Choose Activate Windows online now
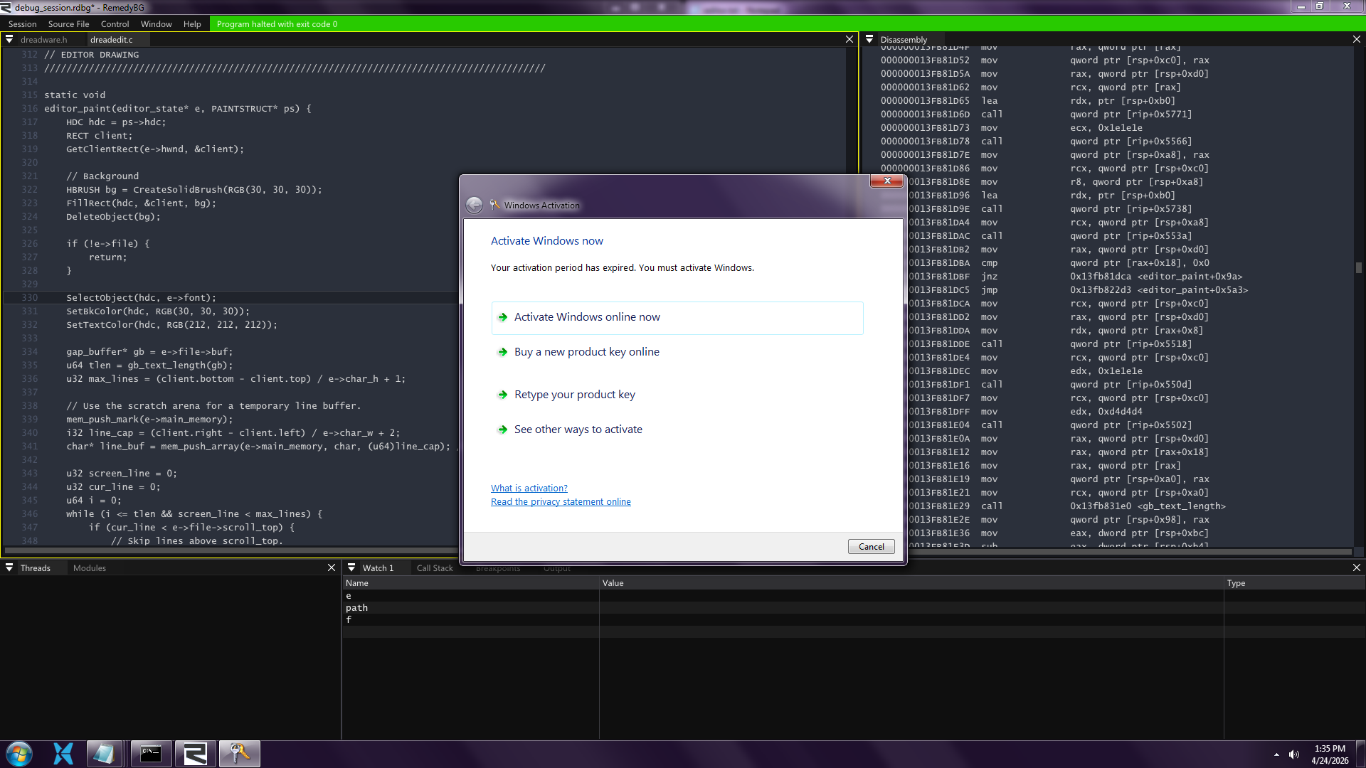Viewport: 1366px width, 768px height. pos(587,317)
